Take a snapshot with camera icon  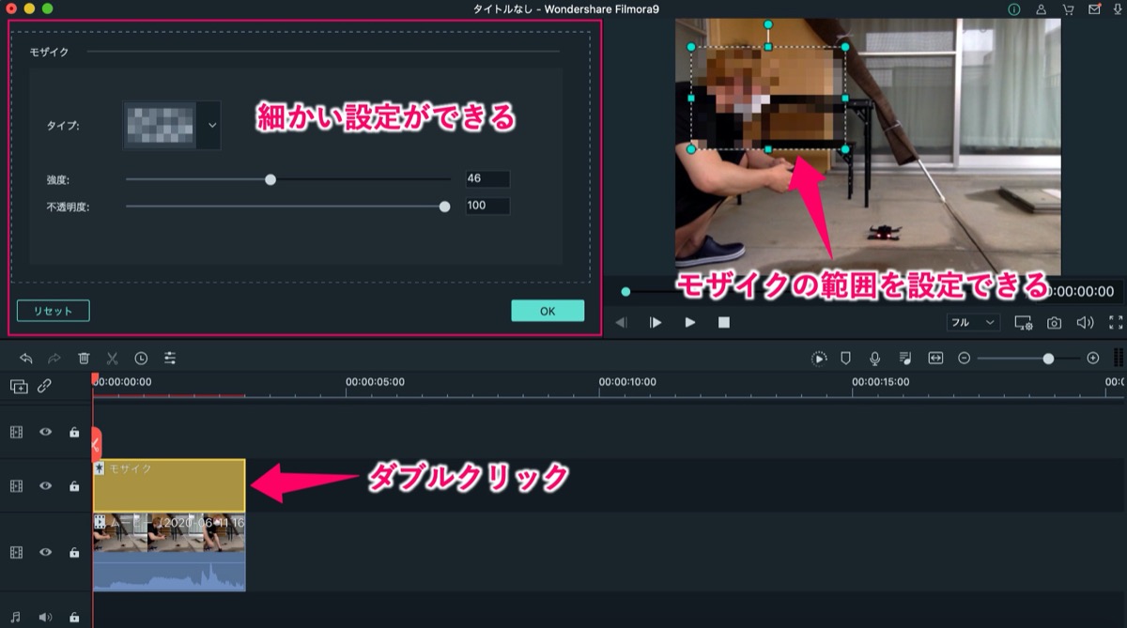[x=1055, y=322]
